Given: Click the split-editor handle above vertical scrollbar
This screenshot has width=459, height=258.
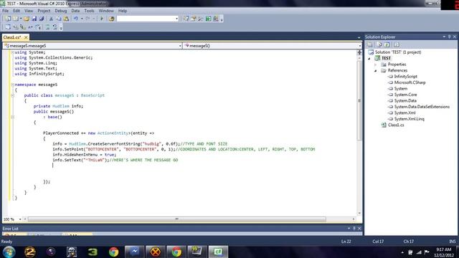Looking at the screenshot, I should (x=359, y=52).
